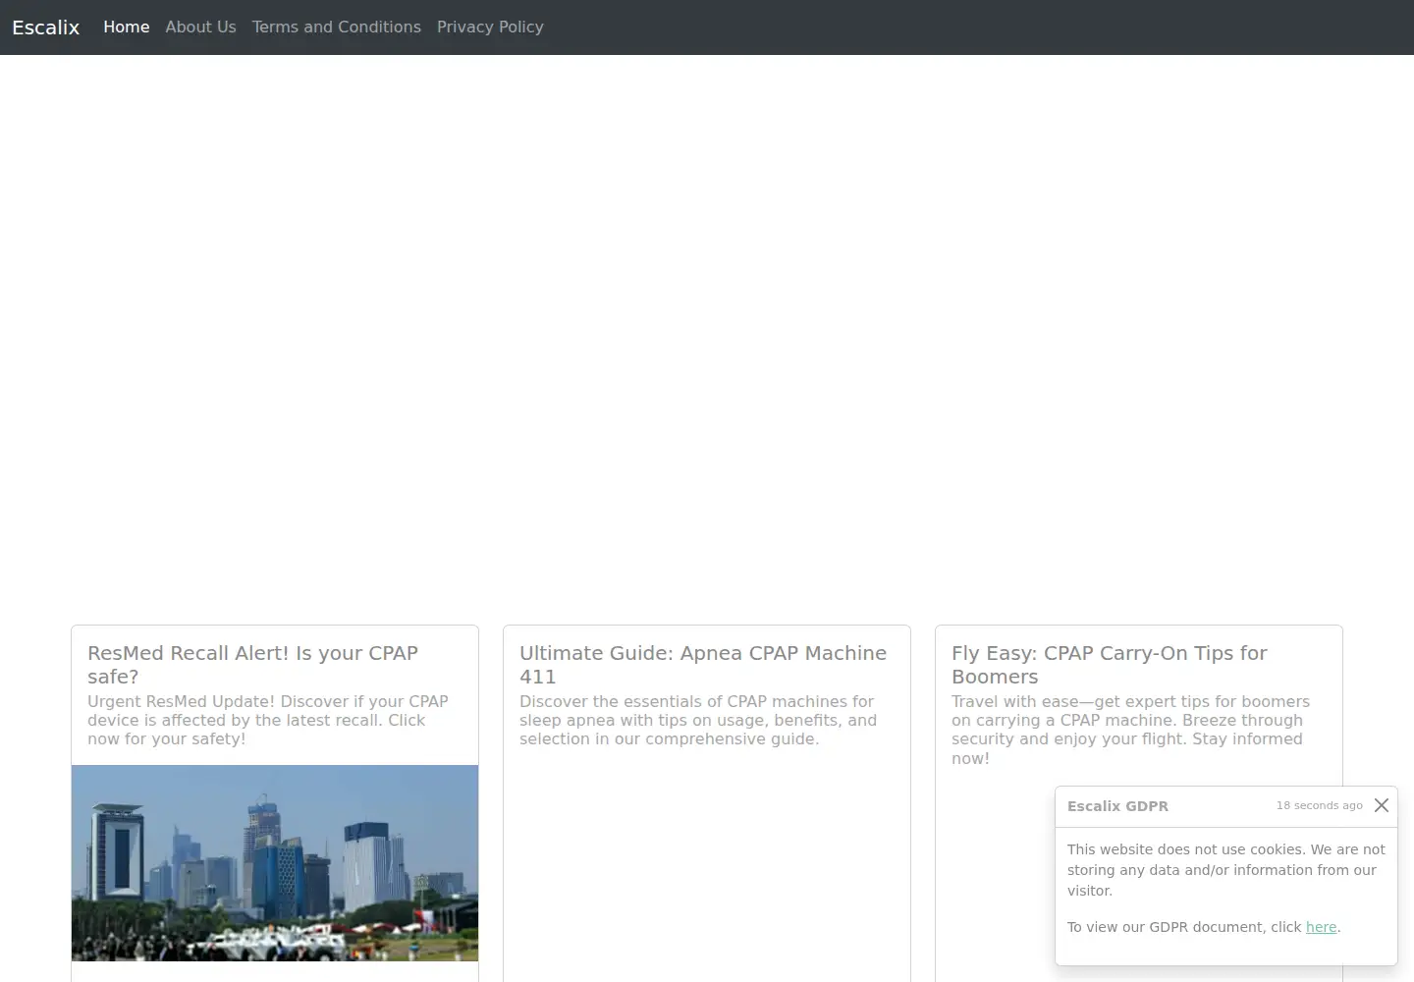Click the 'Escalix GDPR' toast heading
The width and height of the screenshot is (1414, 982).
1117,806
